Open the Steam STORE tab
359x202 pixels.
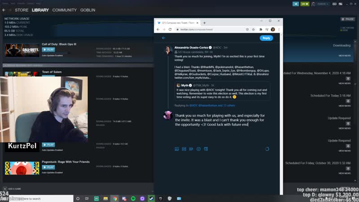point(22,10)
